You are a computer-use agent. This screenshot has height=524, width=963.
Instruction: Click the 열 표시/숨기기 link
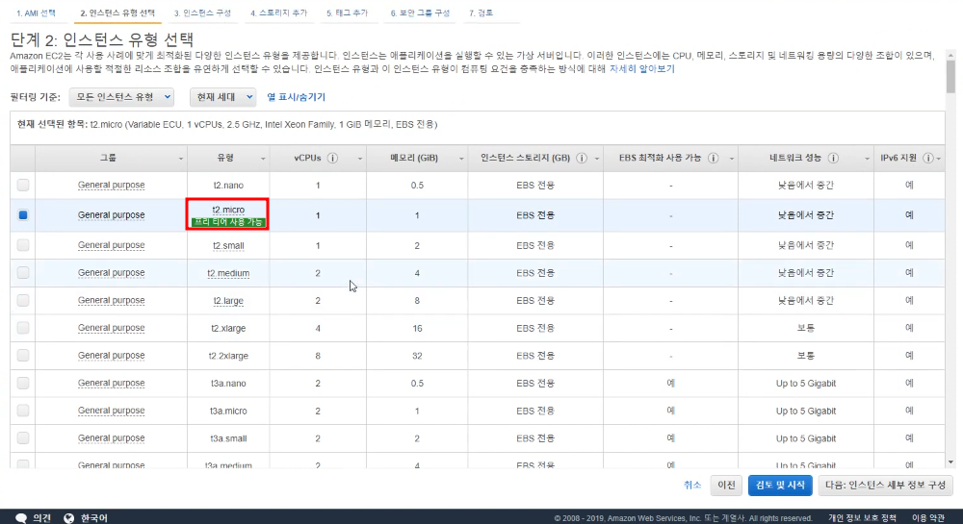[x=296, y=97]
